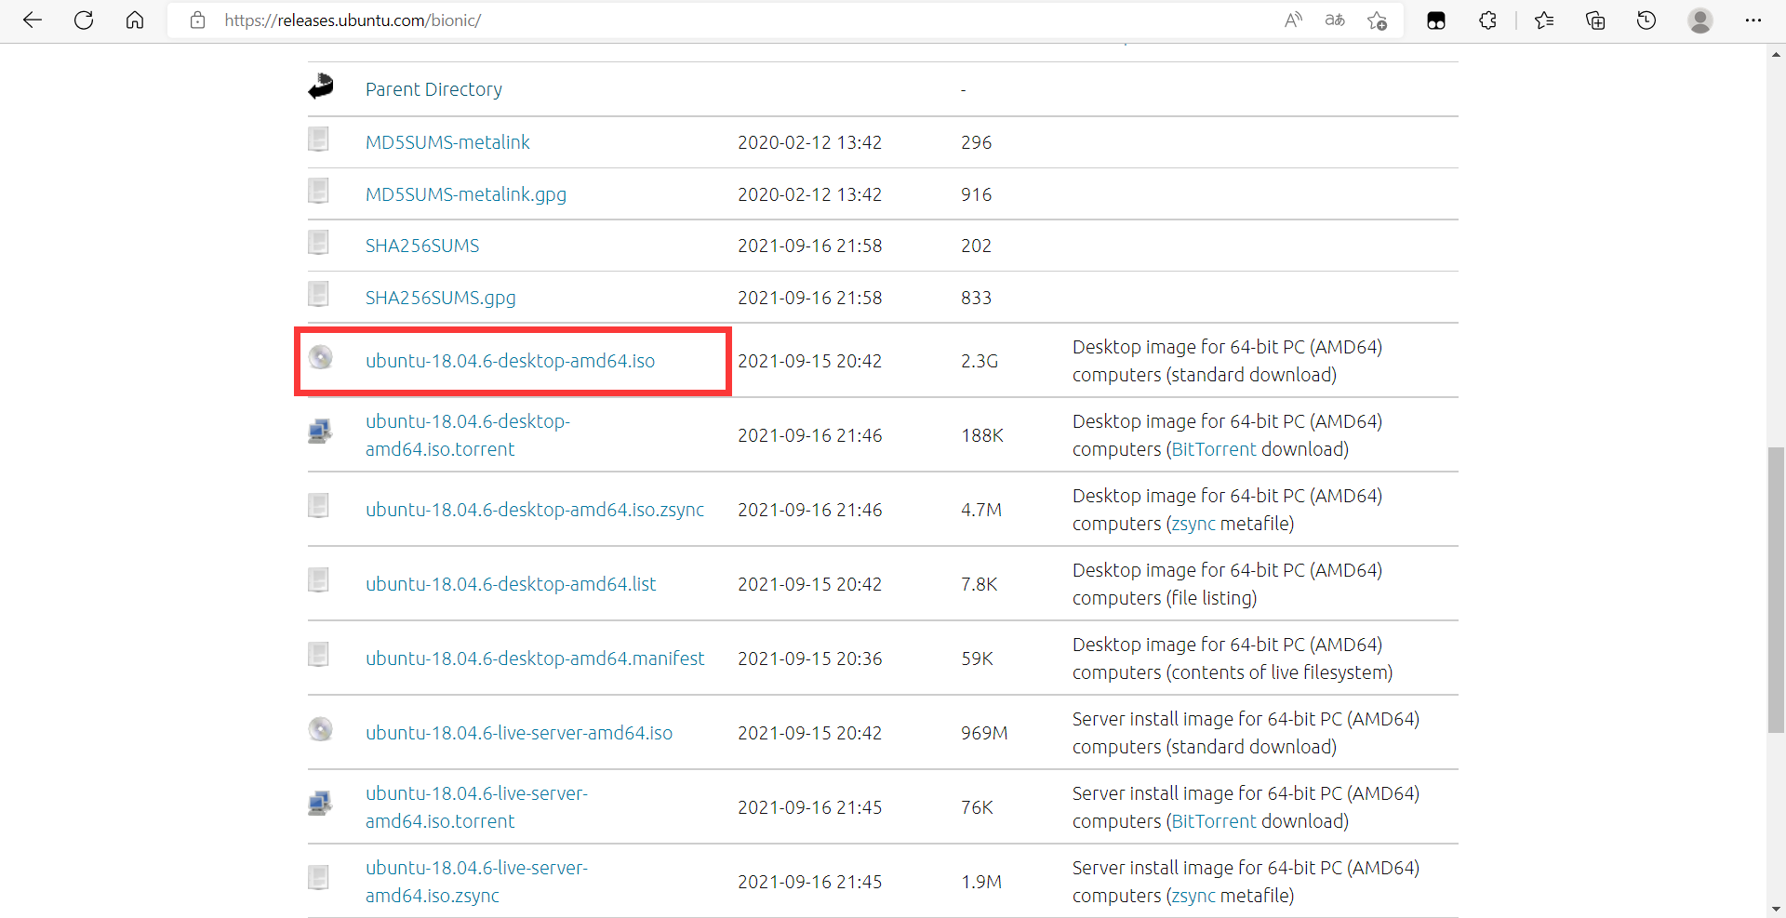1786x918 pixels.
Task: Open the browser home page icon
Action: (x=135, y=20)
